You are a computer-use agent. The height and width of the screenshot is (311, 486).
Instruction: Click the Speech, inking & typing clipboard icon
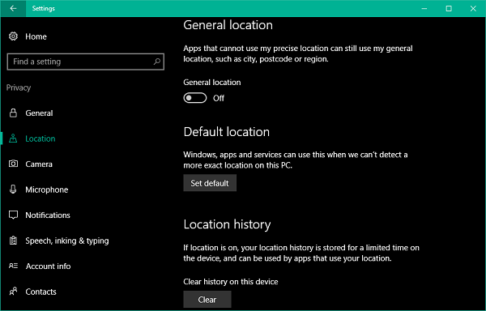coord(13,241)
